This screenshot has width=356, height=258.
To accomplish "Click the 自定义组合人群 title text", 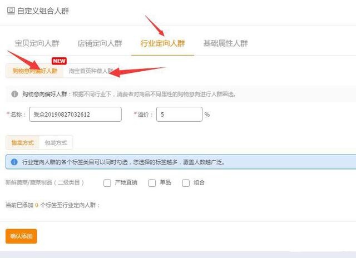I will 43,11.
